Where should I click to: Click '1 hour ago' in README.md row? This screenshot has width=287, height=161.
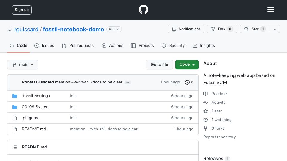(x=183, y=129)
